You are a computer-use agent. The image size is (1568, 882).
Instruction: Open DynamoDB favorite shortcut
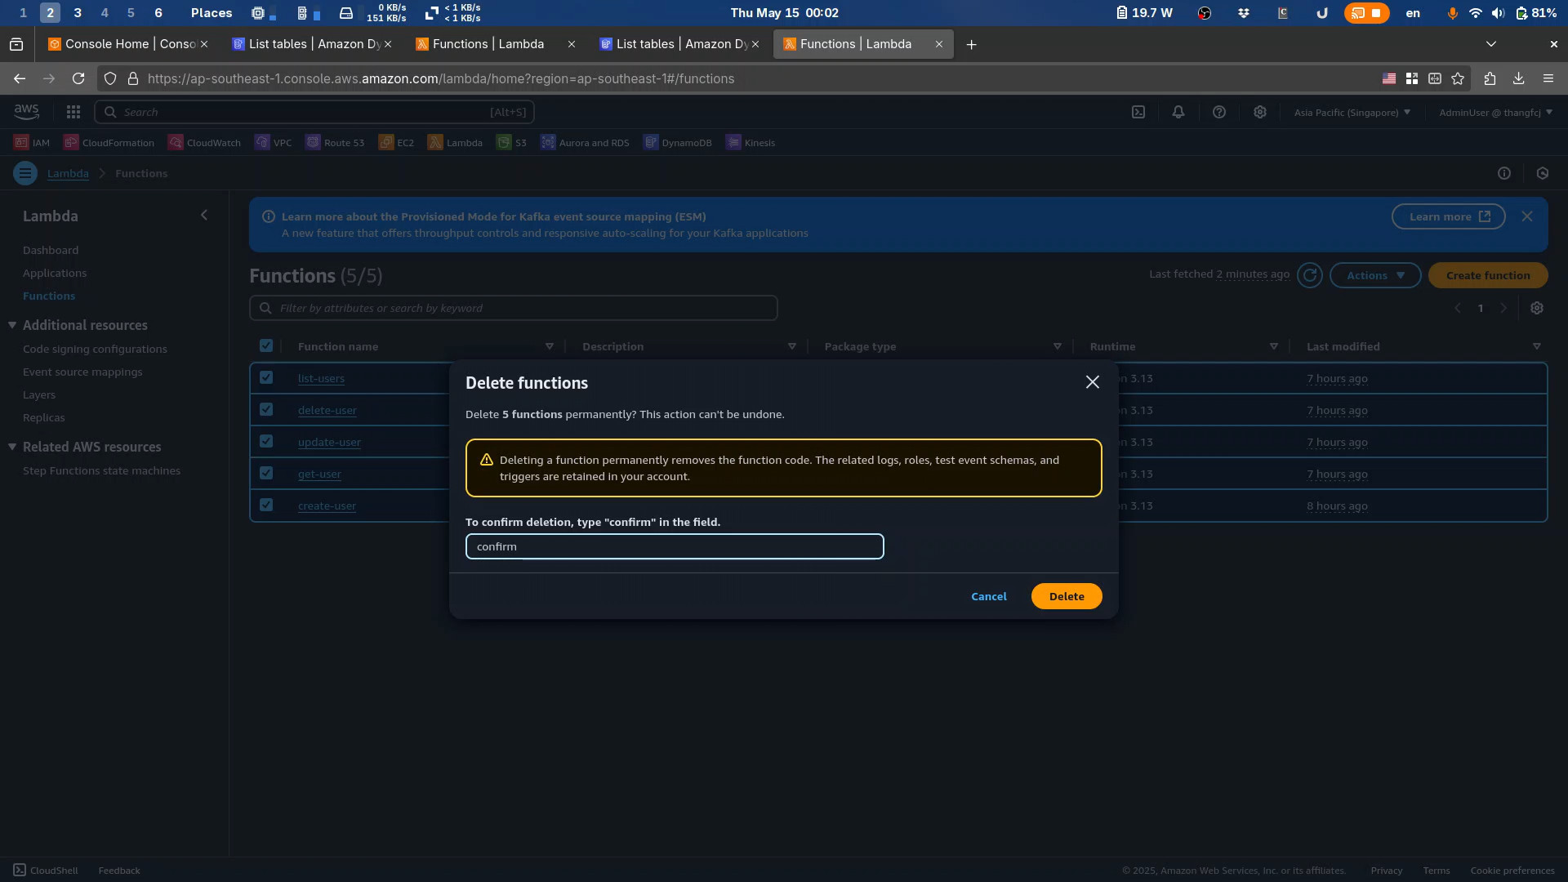pyautogui.click(x=677, y=142)
